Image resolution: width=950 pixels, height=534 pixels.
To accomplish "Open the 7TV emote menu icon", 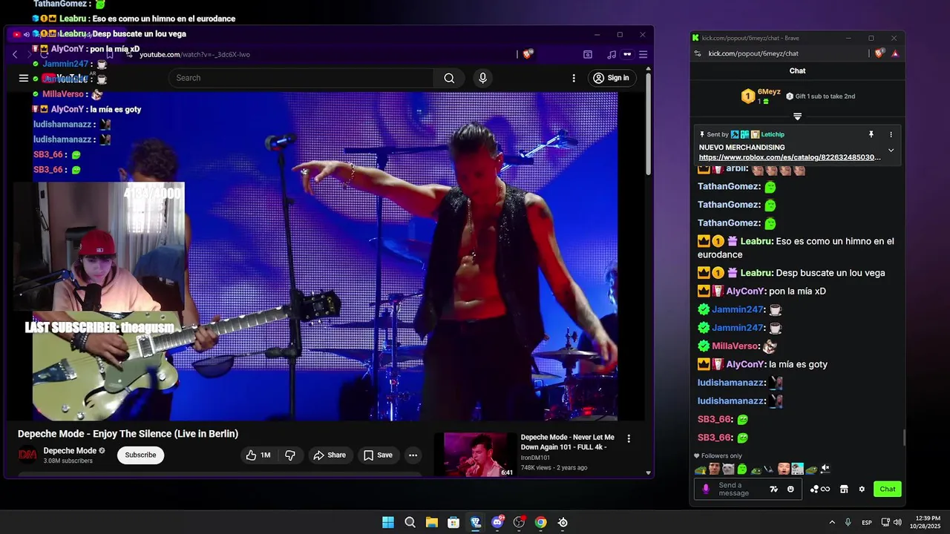I will pyautogui.click(x=774, y=489).
